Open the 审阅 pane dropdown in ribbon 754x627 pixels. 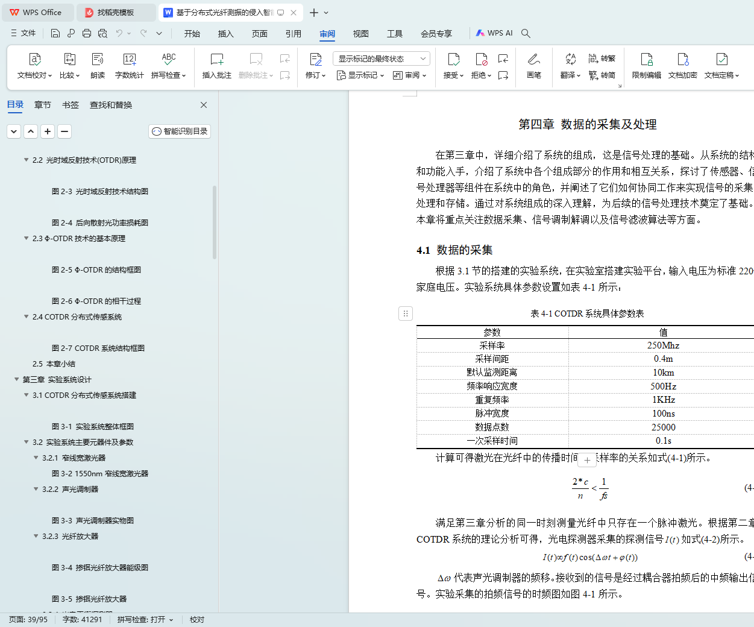tap(410, 75)
